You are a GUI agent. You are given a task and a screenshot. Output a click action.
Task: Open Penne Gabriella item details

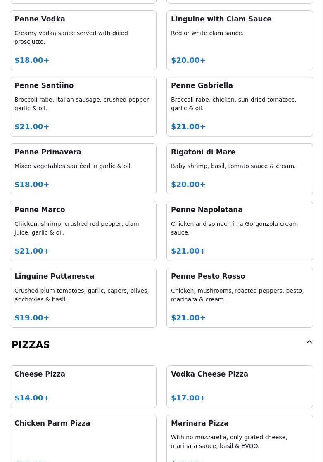pyautogui.click(x=240, y=107)
